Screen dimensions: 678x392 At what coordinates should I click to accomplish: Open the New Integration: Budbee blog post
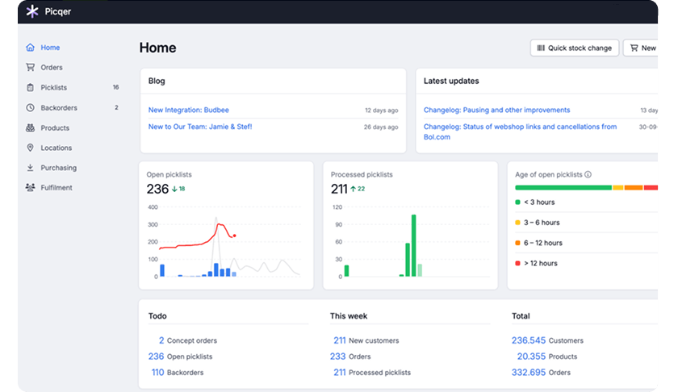click(195, 110)
